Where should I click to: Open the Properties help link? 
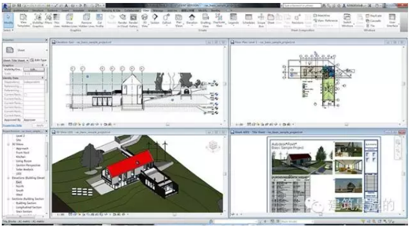pos(12,126)
